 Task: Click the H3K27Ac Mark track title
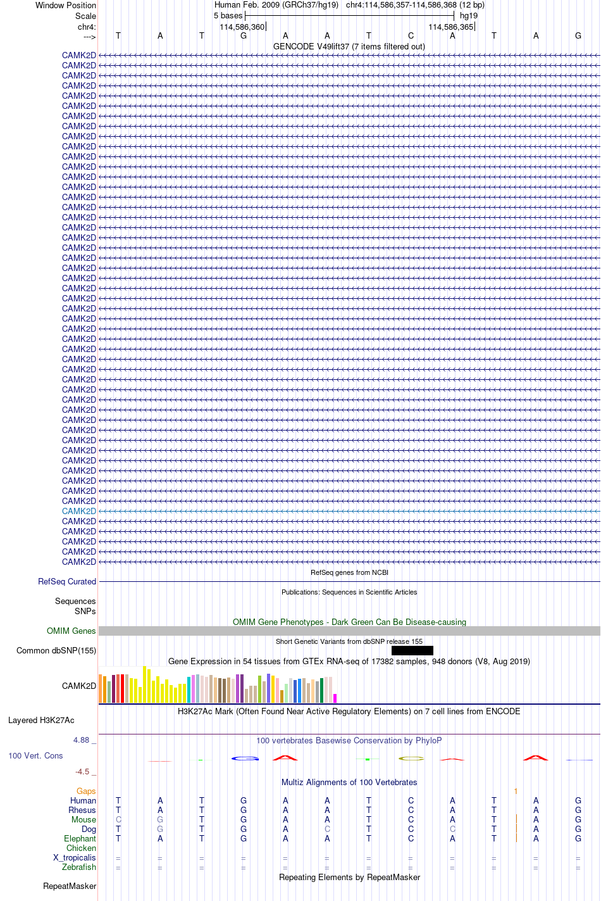click(x=349, y=711)
